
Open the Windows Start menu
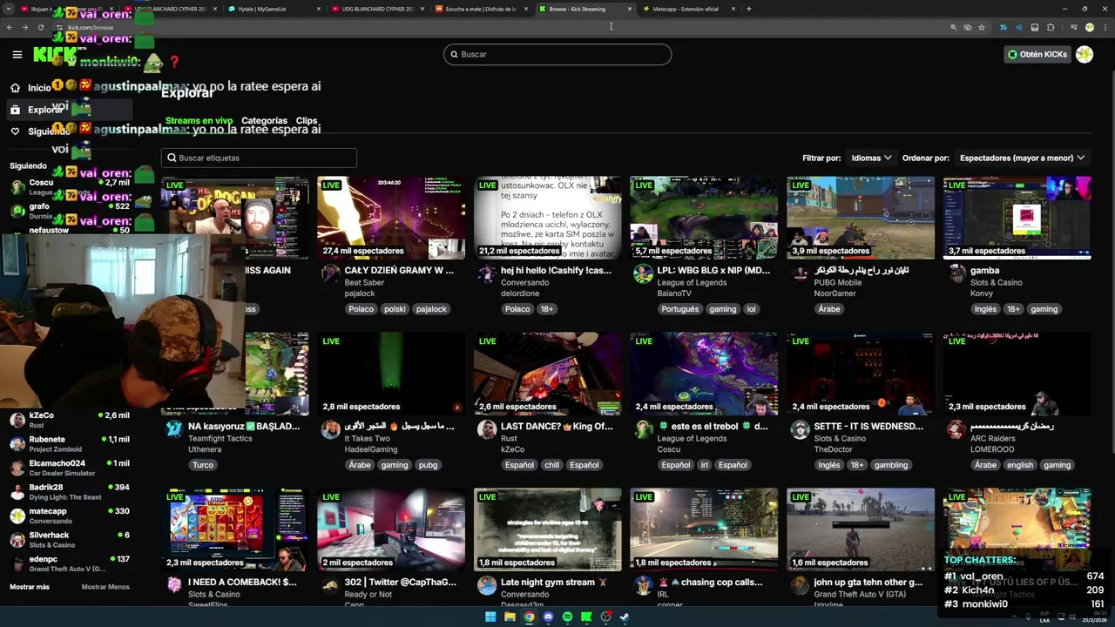pyautogui.click(x=490, y=617)
